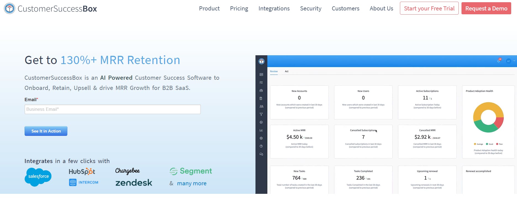
Task: Click the Cancelled Subscriptions count 7
Action: pos(363,137)
